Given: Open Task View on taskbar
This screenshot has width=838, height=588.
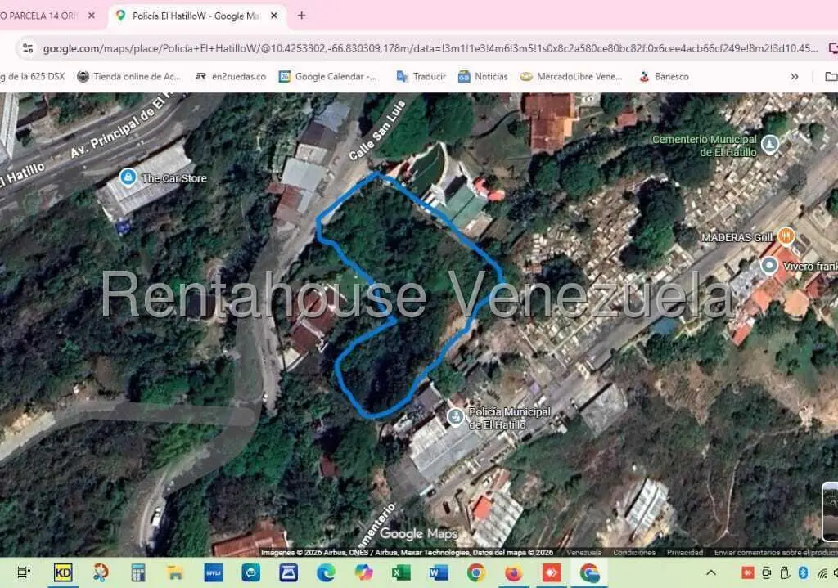Looking at the screenshot, I should coord(24,573).
